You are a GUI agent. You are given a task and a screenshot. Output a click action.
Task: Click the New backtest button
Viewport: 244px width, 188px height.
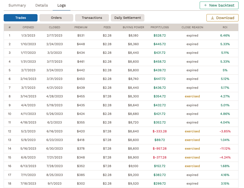pos(219,5)
